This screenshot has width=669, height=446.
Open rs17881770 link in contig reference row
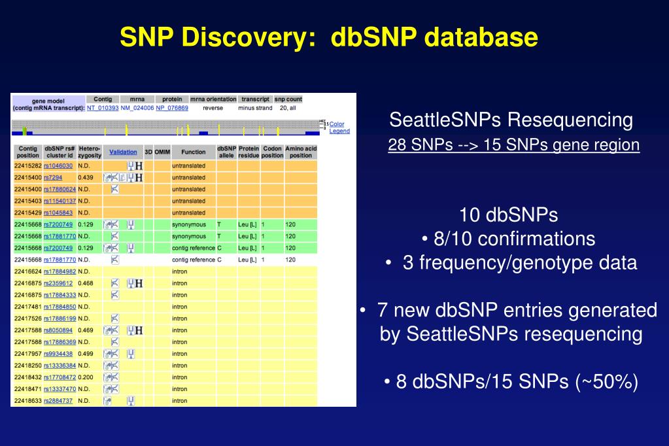(60, 260)
